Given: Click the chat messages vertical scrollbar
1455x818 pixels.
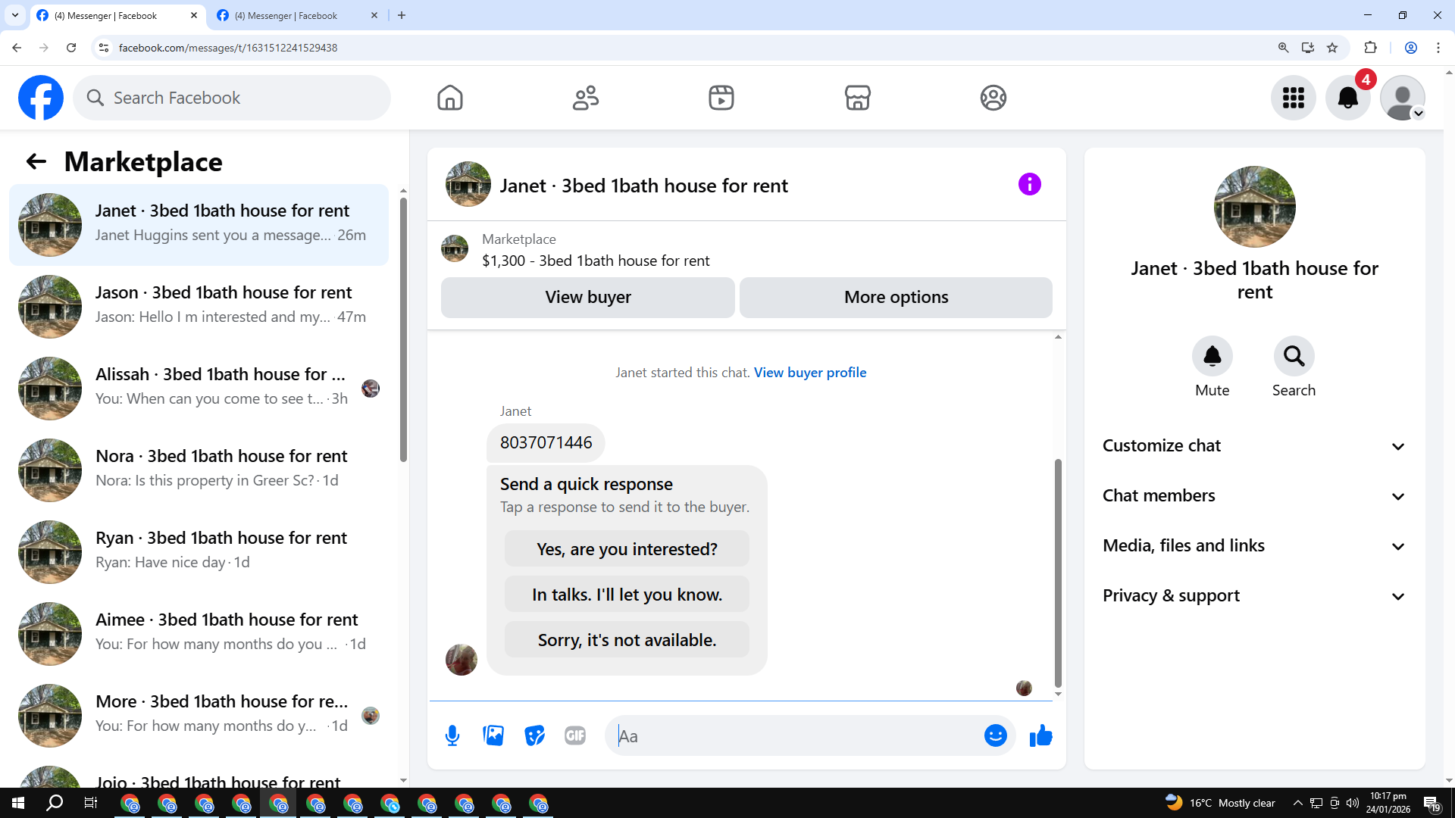Looking at the screenshot, I should pos(1058,573).
